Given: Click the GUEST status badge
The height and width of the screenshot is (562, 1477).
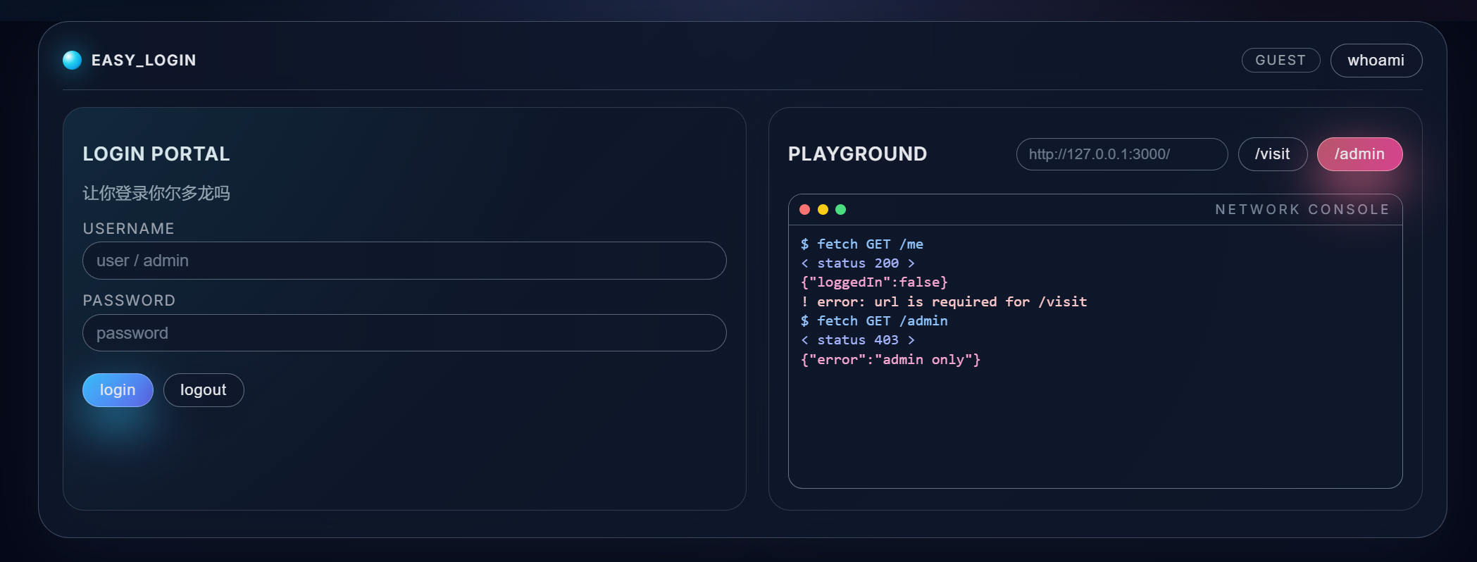Looking at the screenshot, I should (x=1280, y=61).
